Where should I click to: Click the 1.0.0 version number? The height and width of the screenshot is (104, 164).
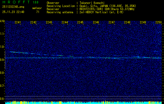[x=35, y=2]
